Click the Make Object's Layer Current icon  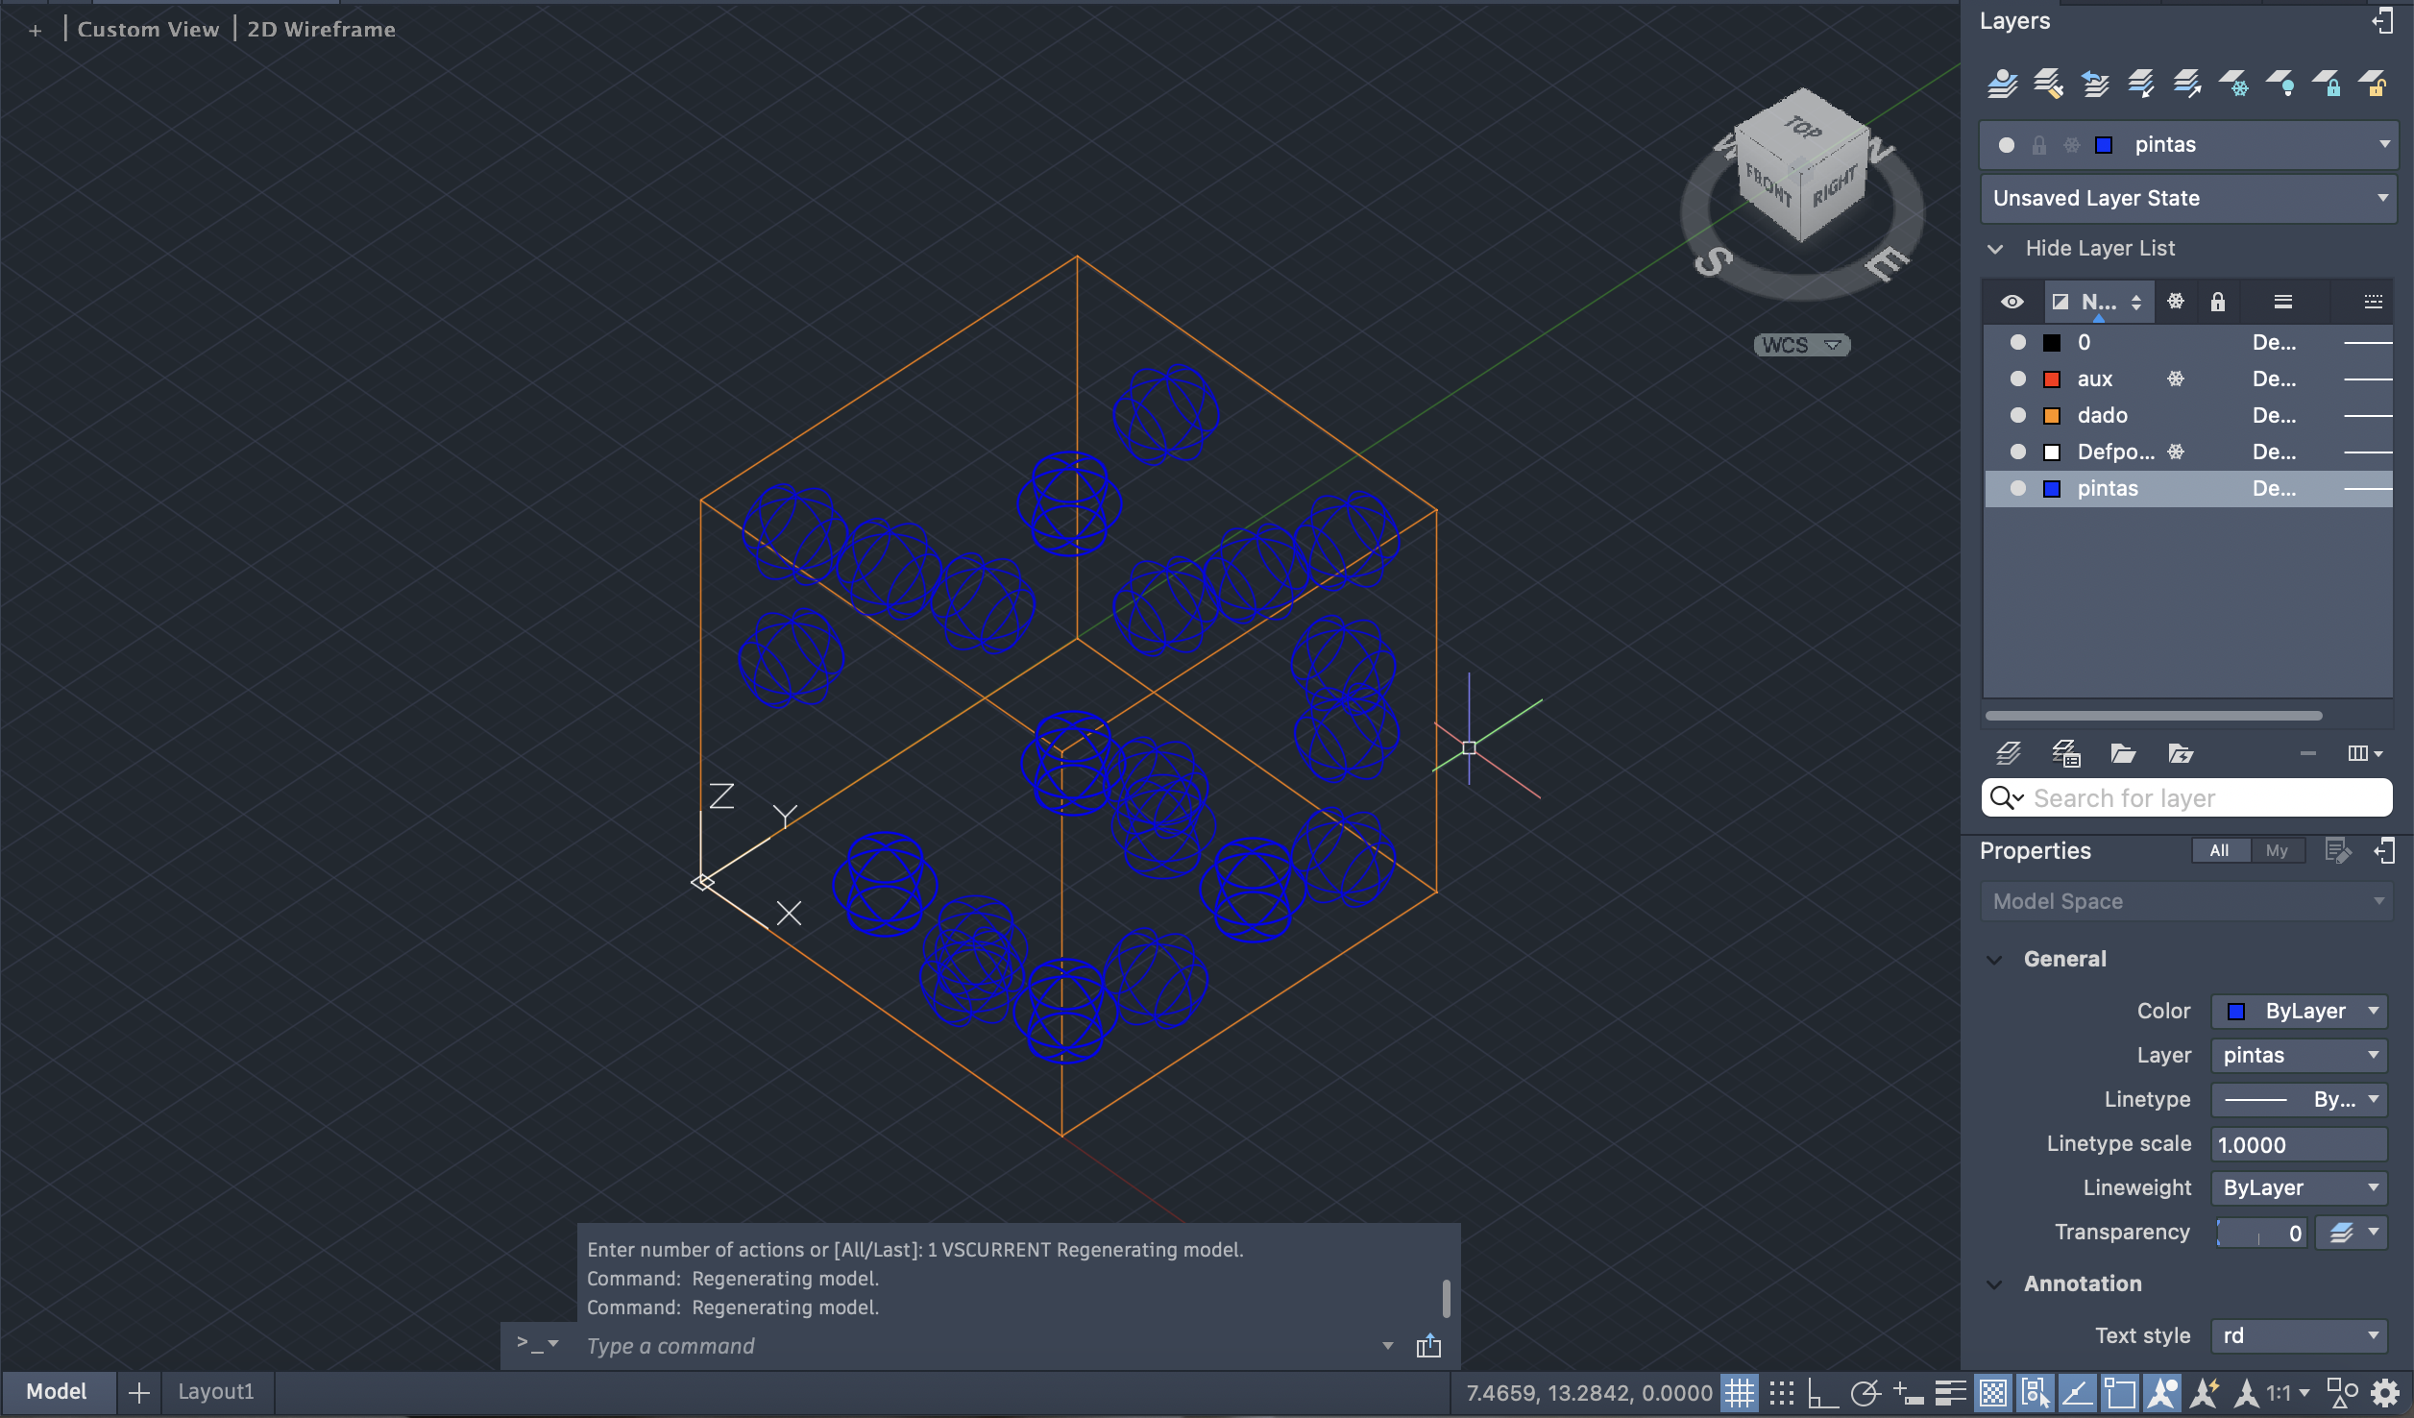(2003, 85)
